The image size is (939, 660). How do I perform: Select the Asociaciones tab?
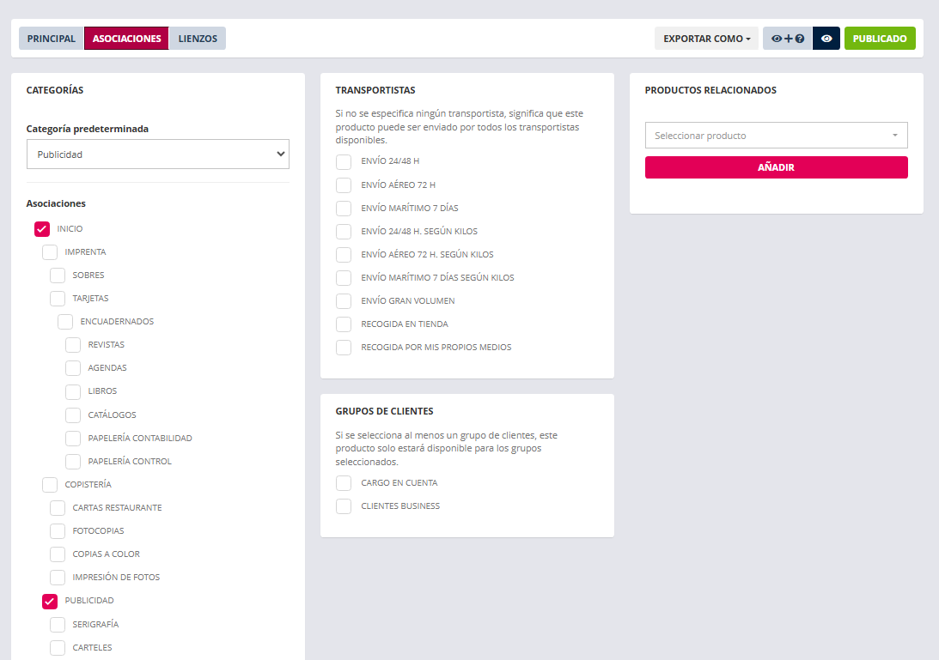(x=126, y=39)
